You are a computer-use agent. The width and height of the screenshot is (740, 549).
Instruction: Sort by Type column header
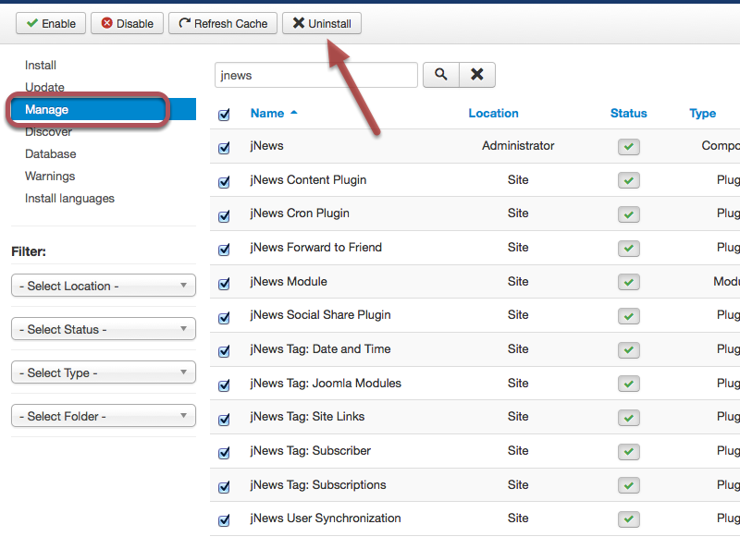(x=702, y=113)
